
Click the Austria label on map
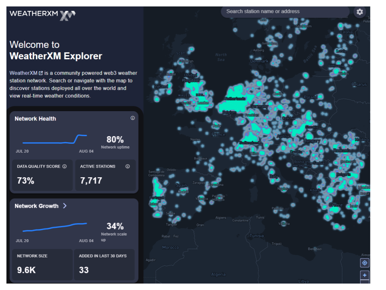click(283, 136)
